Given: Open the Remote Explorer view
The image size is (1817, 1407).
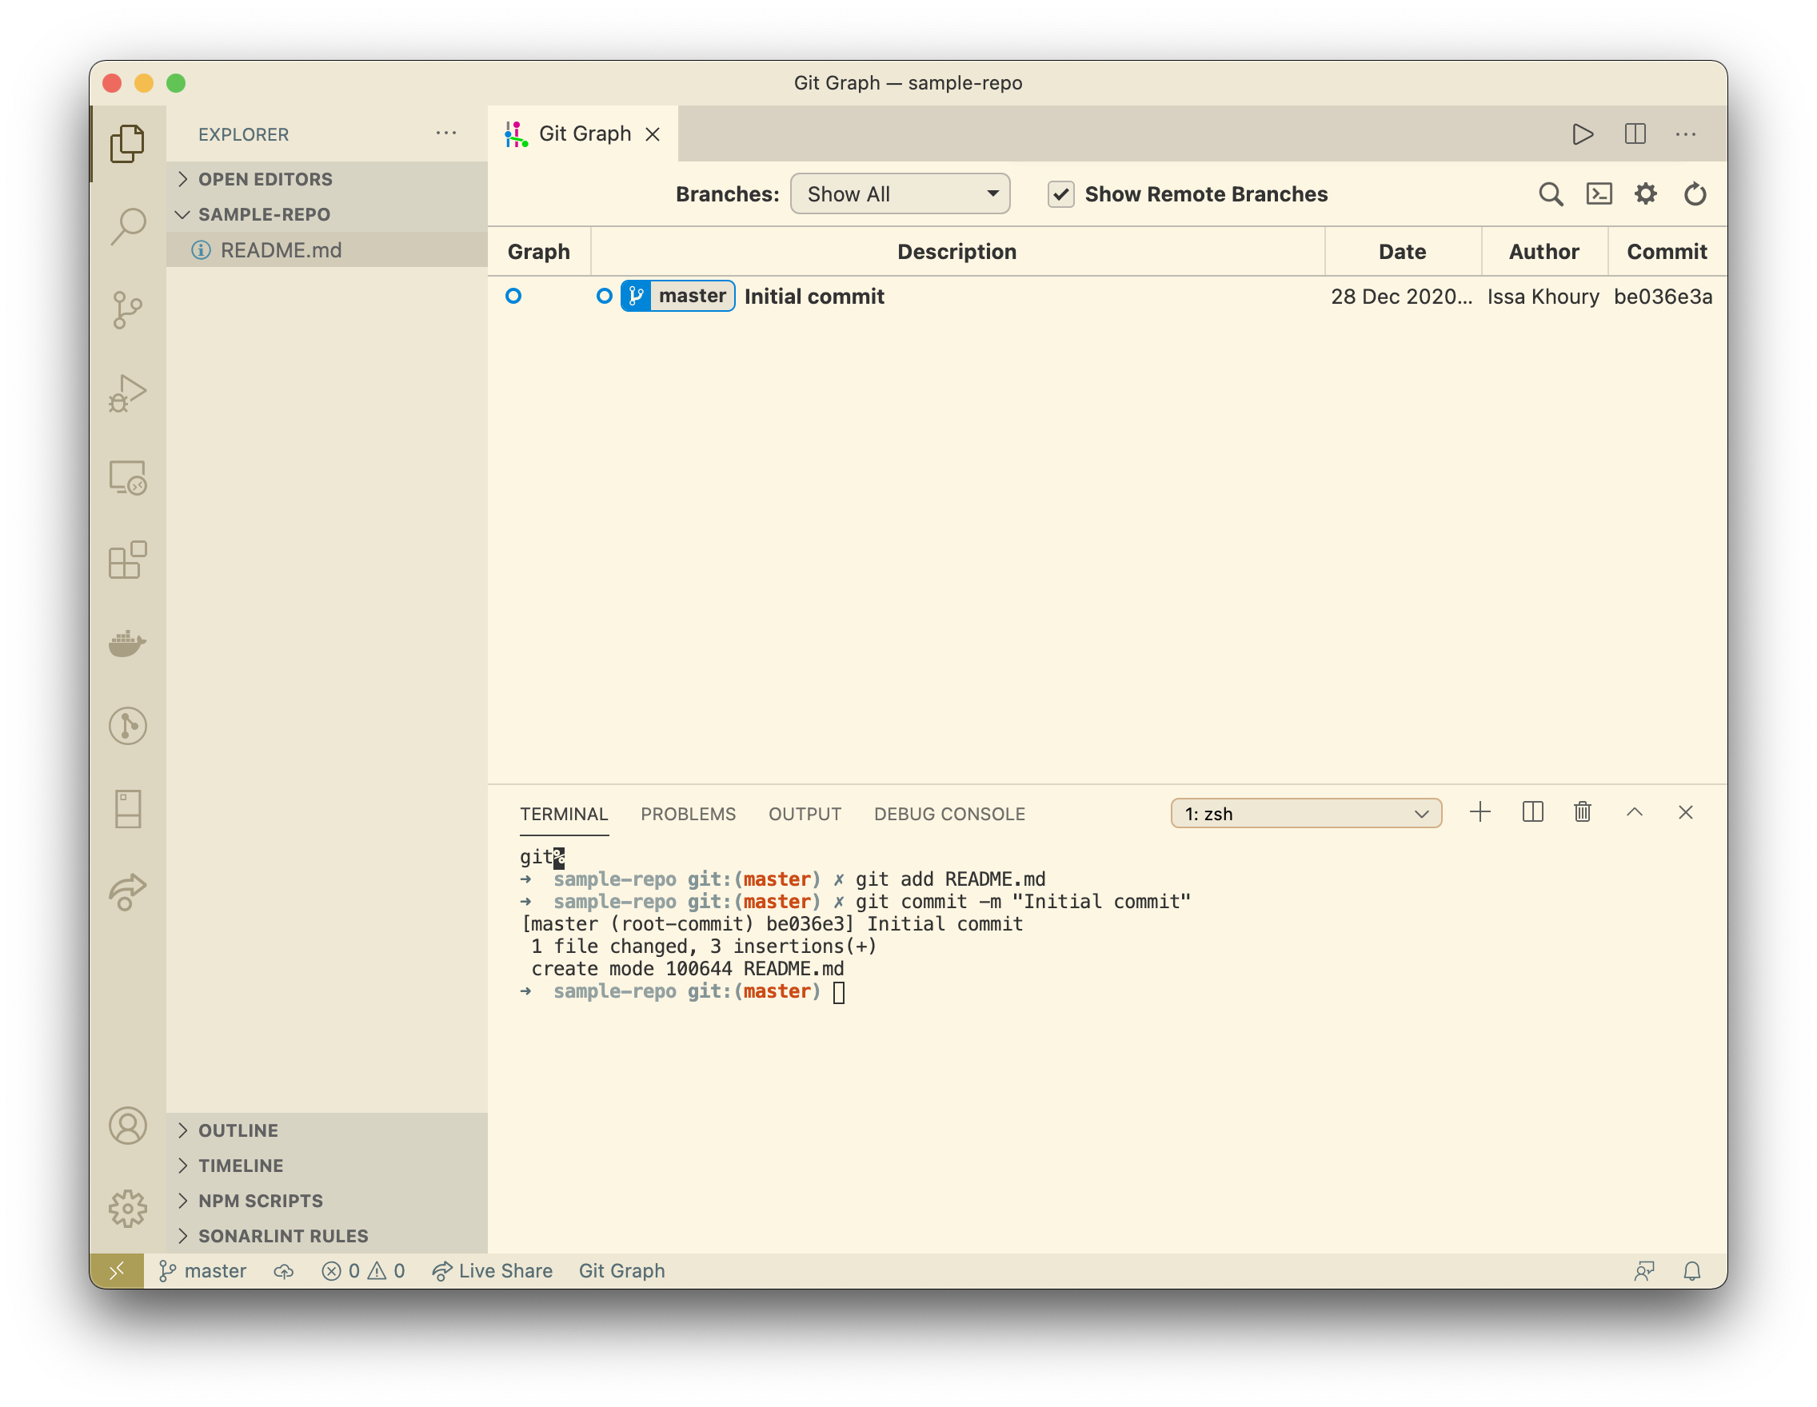Looking at the screenshot, I should coord(127,477).
